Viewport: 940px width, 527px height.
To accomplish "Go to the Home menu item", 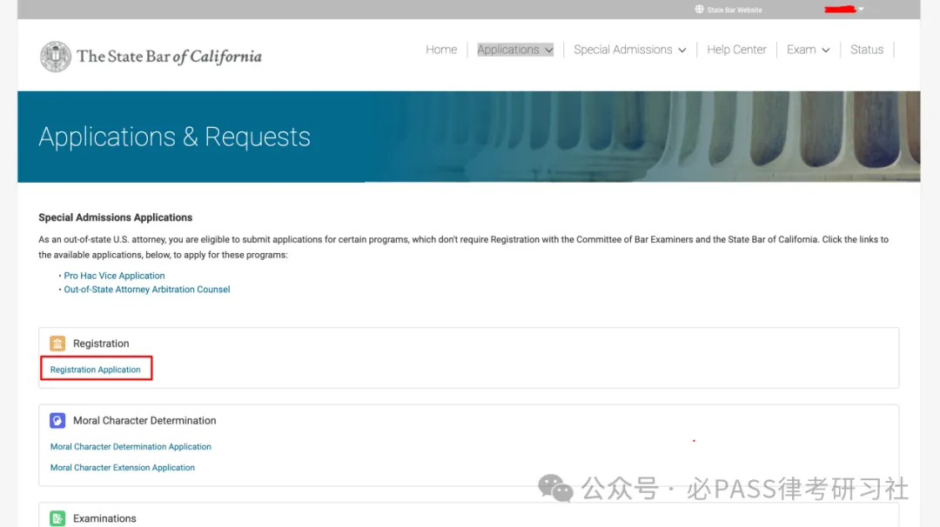I will (x=441, y=50).
